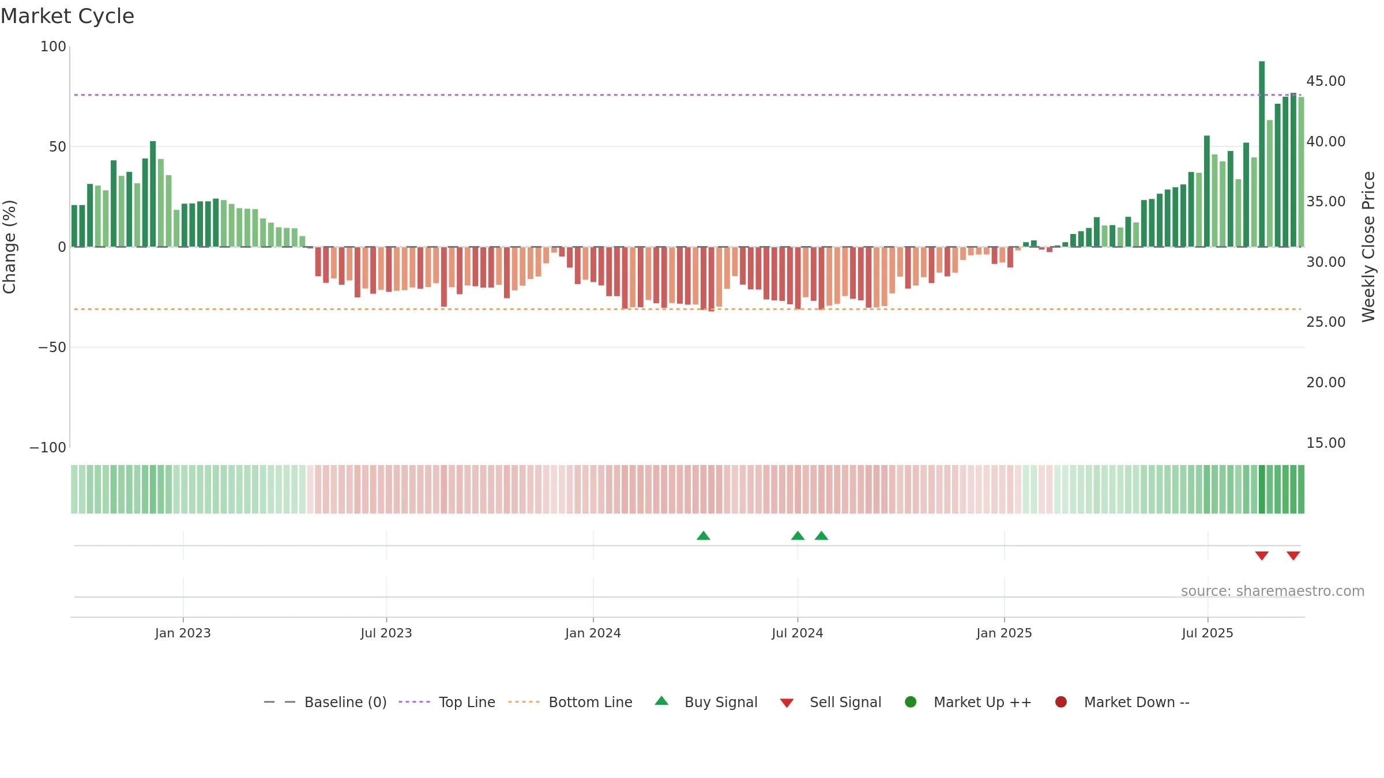Click the orange dotted Bottom Line legend sample
Image resolution: width=1384 pixels, height=778 pixels.
click(x=524, y=702)
